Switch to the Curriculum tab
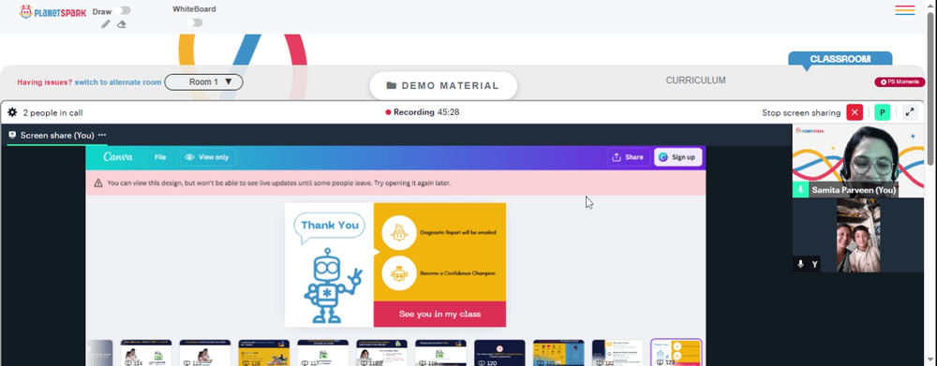The height and width of the screenshot is (366, 937). (x=695, y=81)
